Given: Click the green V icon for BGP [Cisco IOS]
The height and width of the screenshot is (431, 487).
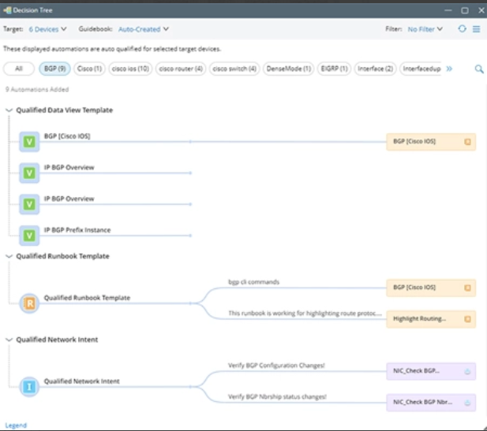Looking at the screenshot, I should (29, 142).
